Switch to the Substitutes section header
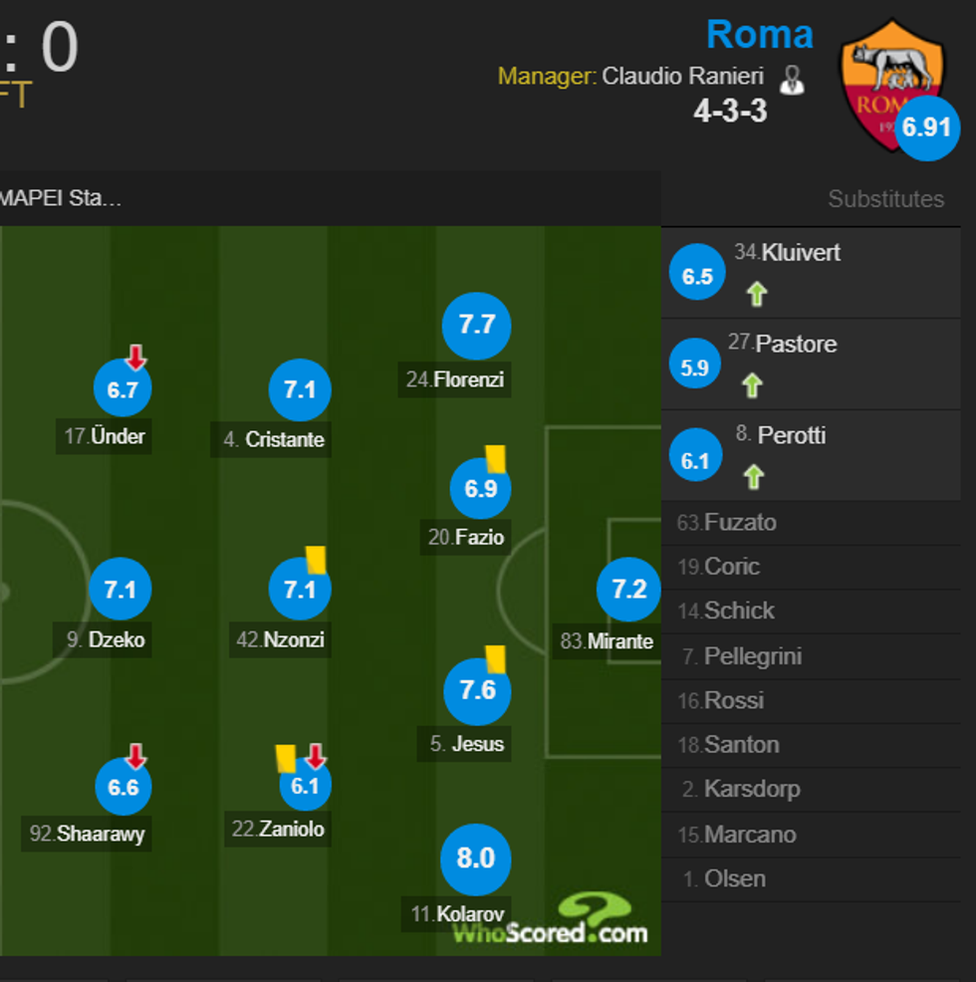976x982 pixels. pyautogui.click(x=885, y=198)
